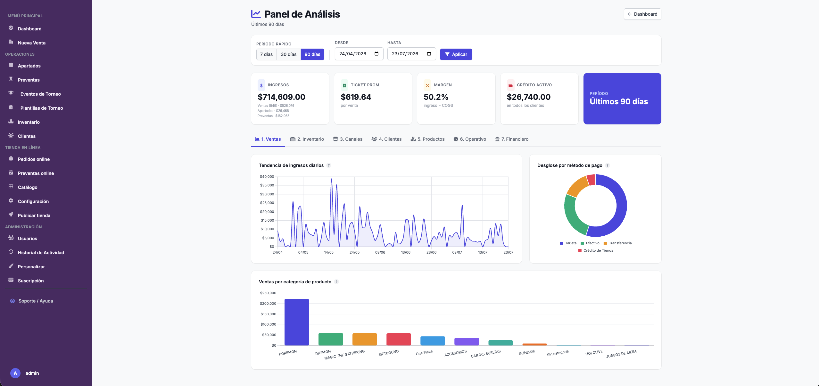Switch to the 2. Inventario tab
819x386 pixels.
click(x=307, y=139)
